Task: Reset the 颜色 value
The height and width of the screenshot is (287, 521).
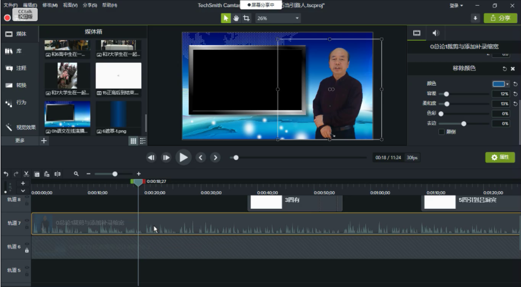Action: [x=515, y=84]
